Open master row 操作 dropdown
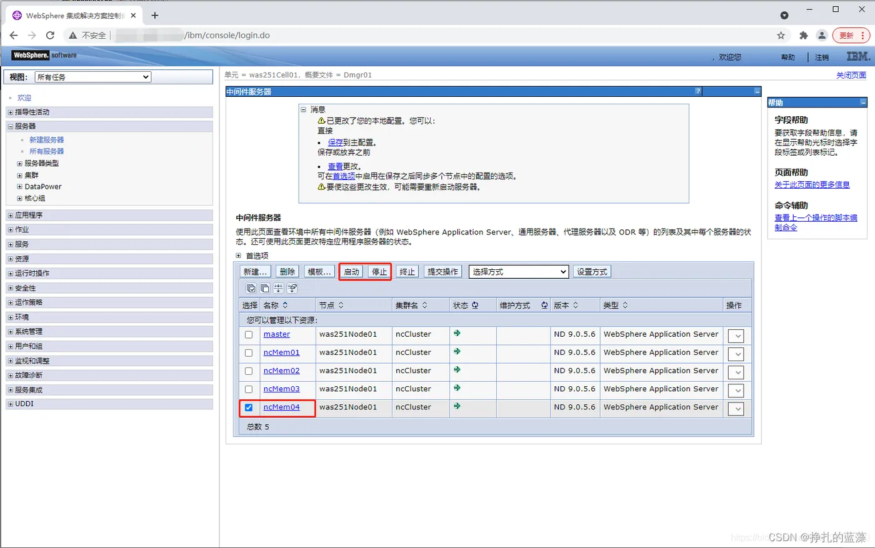 (x=736, y=336)
